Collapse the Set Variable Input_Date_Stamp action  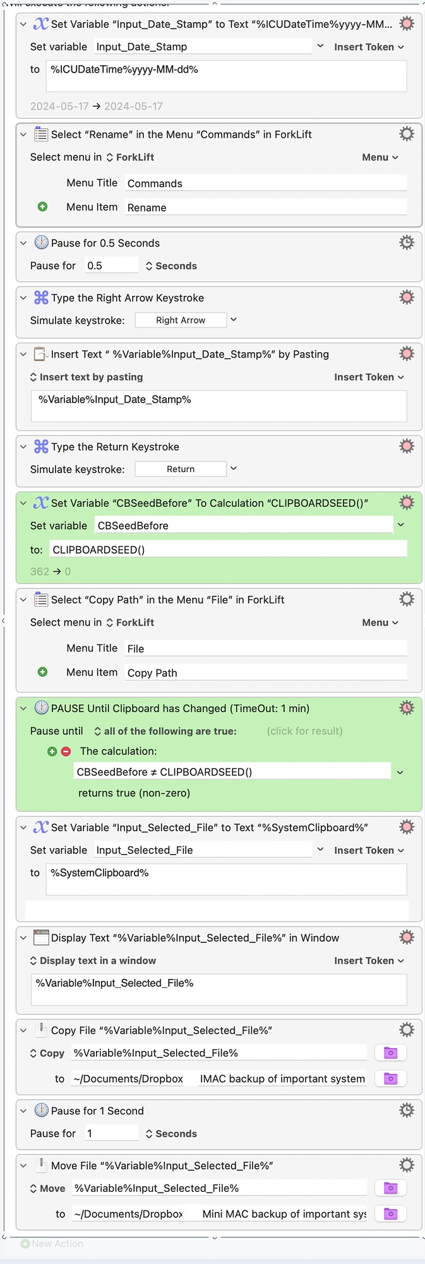(x=23, y=25)
